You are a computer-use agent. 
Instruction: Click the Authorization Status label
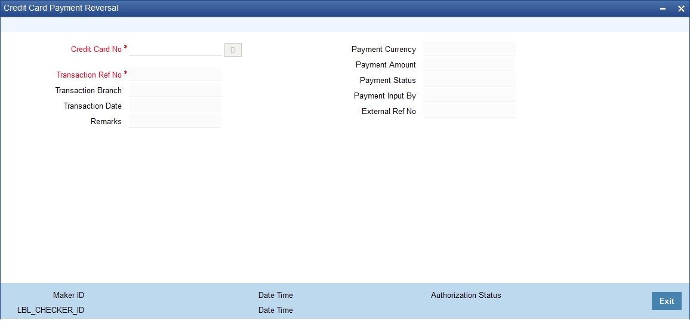(466, 296)
